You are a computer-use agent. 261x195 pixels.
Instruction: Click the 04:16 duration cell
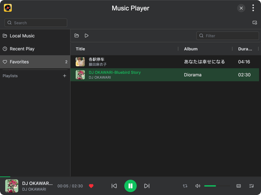tap(244, 62)
